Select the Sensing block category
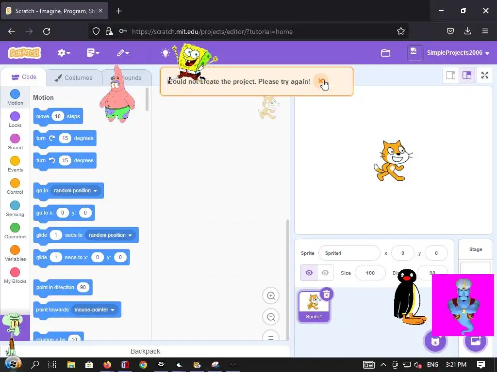 click(x=15, y=209)
